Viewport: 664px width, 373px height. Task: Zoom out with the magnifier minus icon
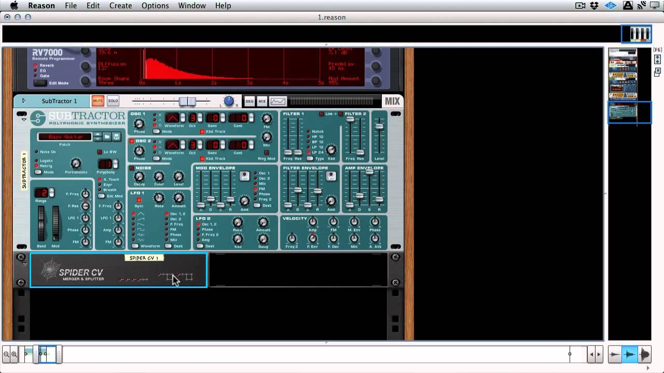pos(6,354)
